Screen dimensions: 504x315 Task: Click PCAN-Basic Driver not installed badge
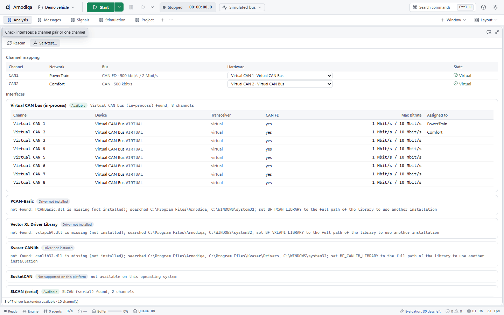coord(53,202)
